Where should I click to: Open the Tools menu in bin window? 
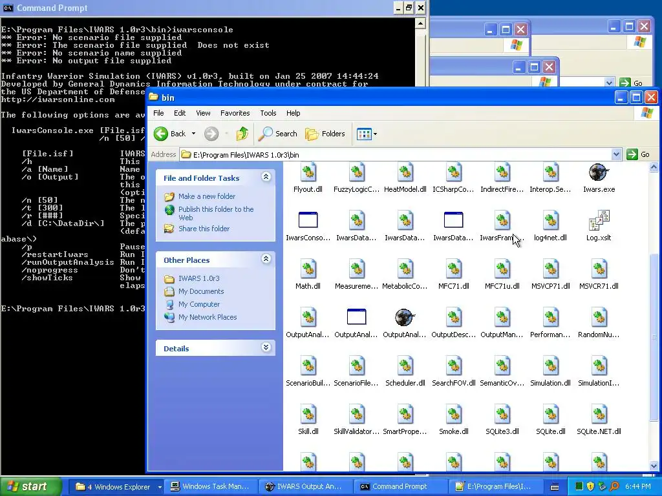coord(268,113)
